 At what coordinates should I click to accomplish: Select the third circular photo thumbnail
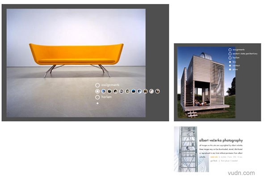(116, 91)
